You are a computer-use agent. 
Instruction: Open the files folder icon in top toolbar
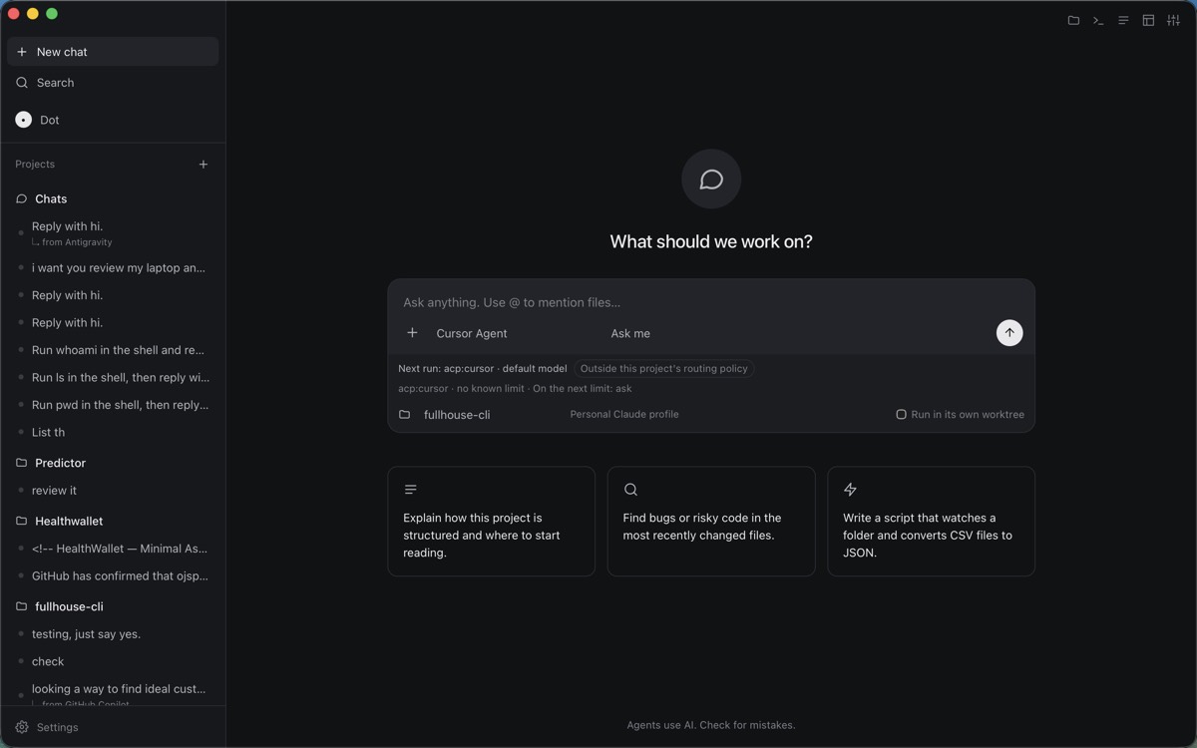1073,20
